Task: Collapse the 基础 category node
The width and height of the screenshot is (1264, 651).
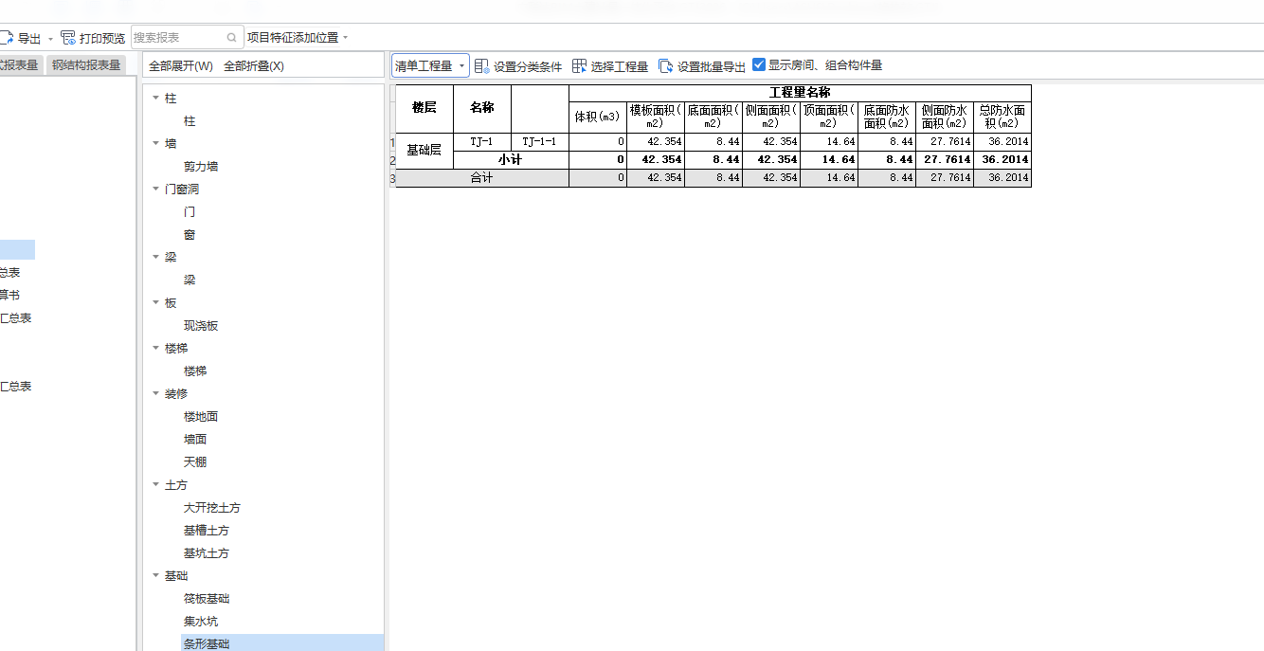Action: 156,576
